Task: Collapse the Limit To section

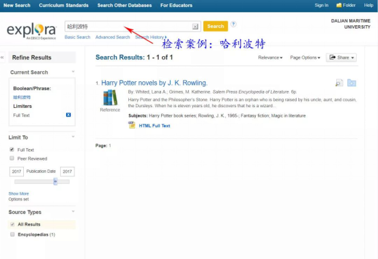Action: click(73, 137)
